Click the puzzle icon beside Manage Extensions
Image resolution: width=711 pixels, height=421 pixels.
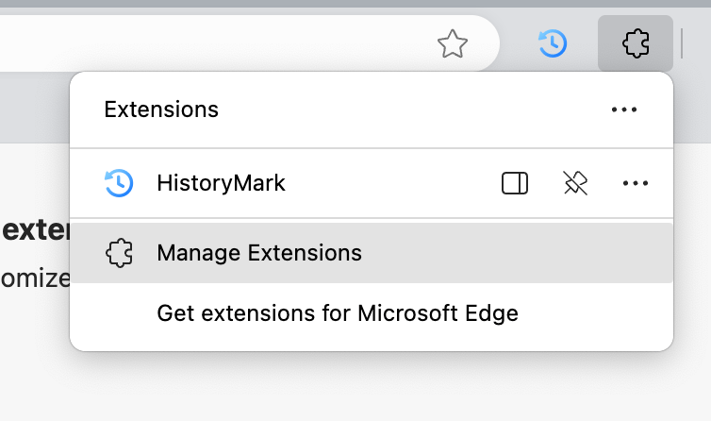[119, 253]
